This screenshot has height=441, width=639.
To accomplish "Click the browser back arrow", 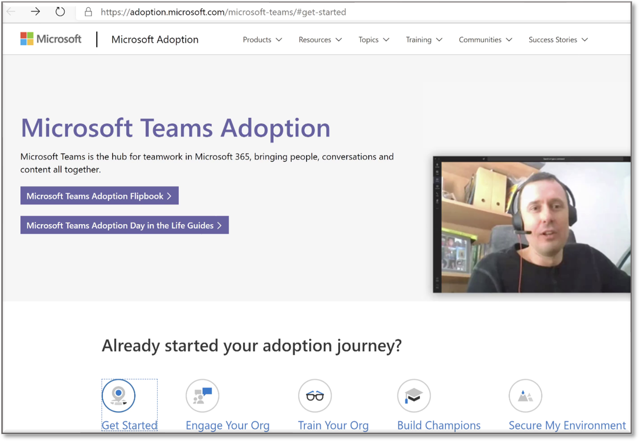I will (11, 12).
